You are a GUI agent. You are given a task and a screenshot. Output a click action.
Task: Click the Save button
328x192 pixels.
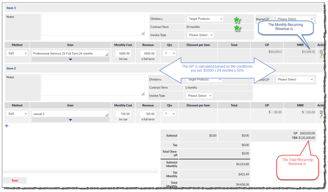15,180
